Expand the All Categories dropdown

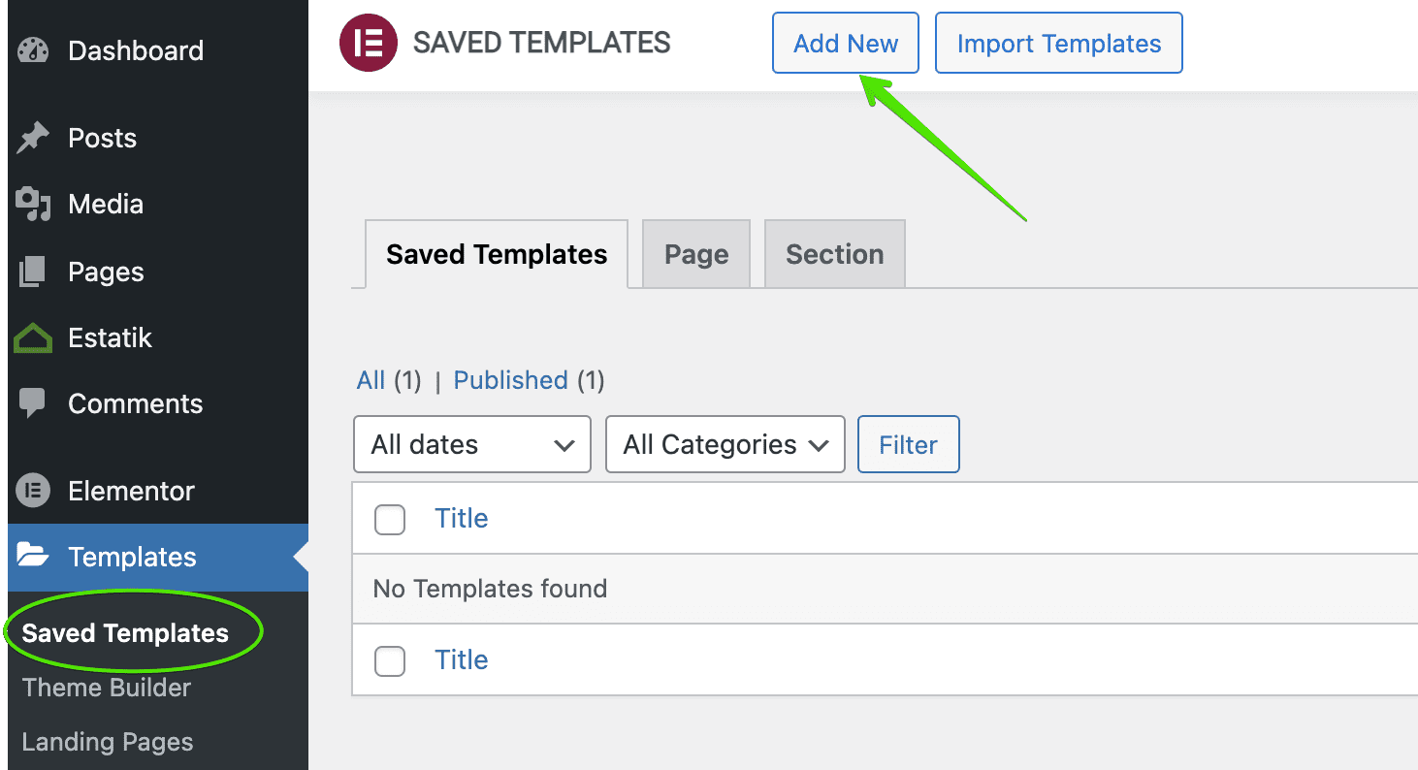coord(725,444)
